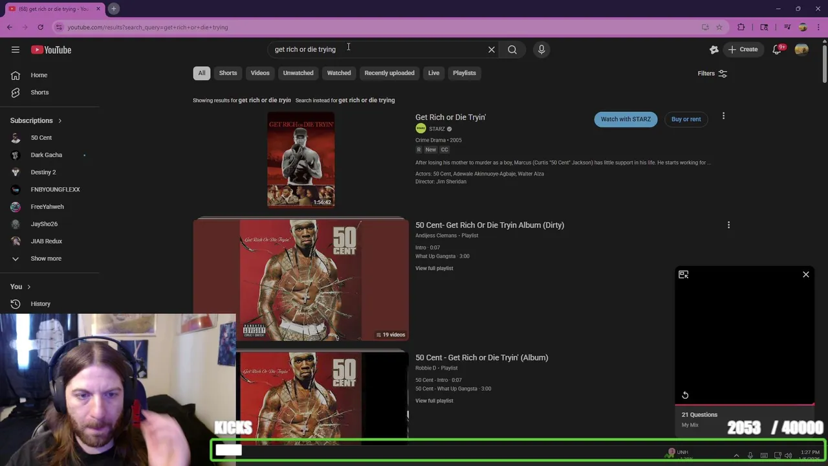Open more options for the STARZ movie result
Image resolution: width=828 pixels, height=466 pixels.
click(723, 116)
